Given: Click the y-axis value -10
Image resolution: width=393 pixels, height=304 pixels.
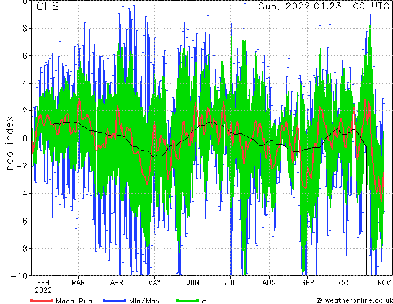Looking at the screenshot, I should [19, 276].
